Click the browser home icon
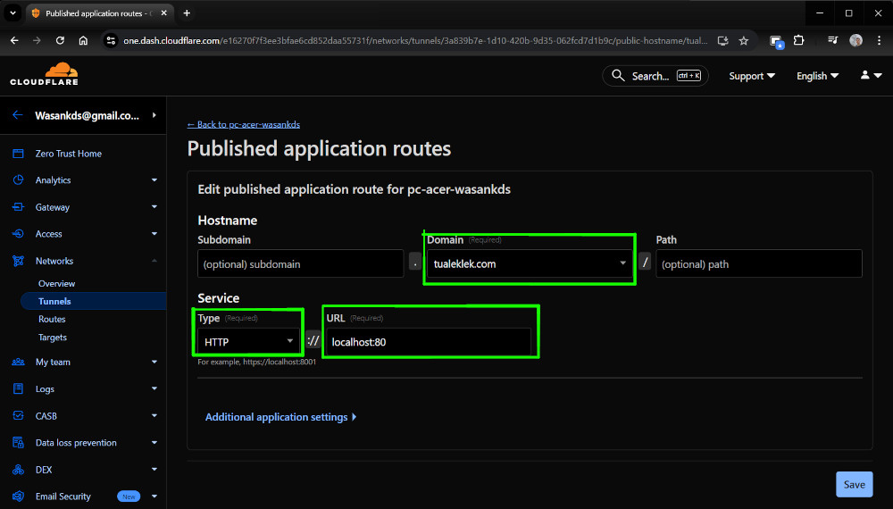The height and width of the screenshot is (509, 893). 83,40
